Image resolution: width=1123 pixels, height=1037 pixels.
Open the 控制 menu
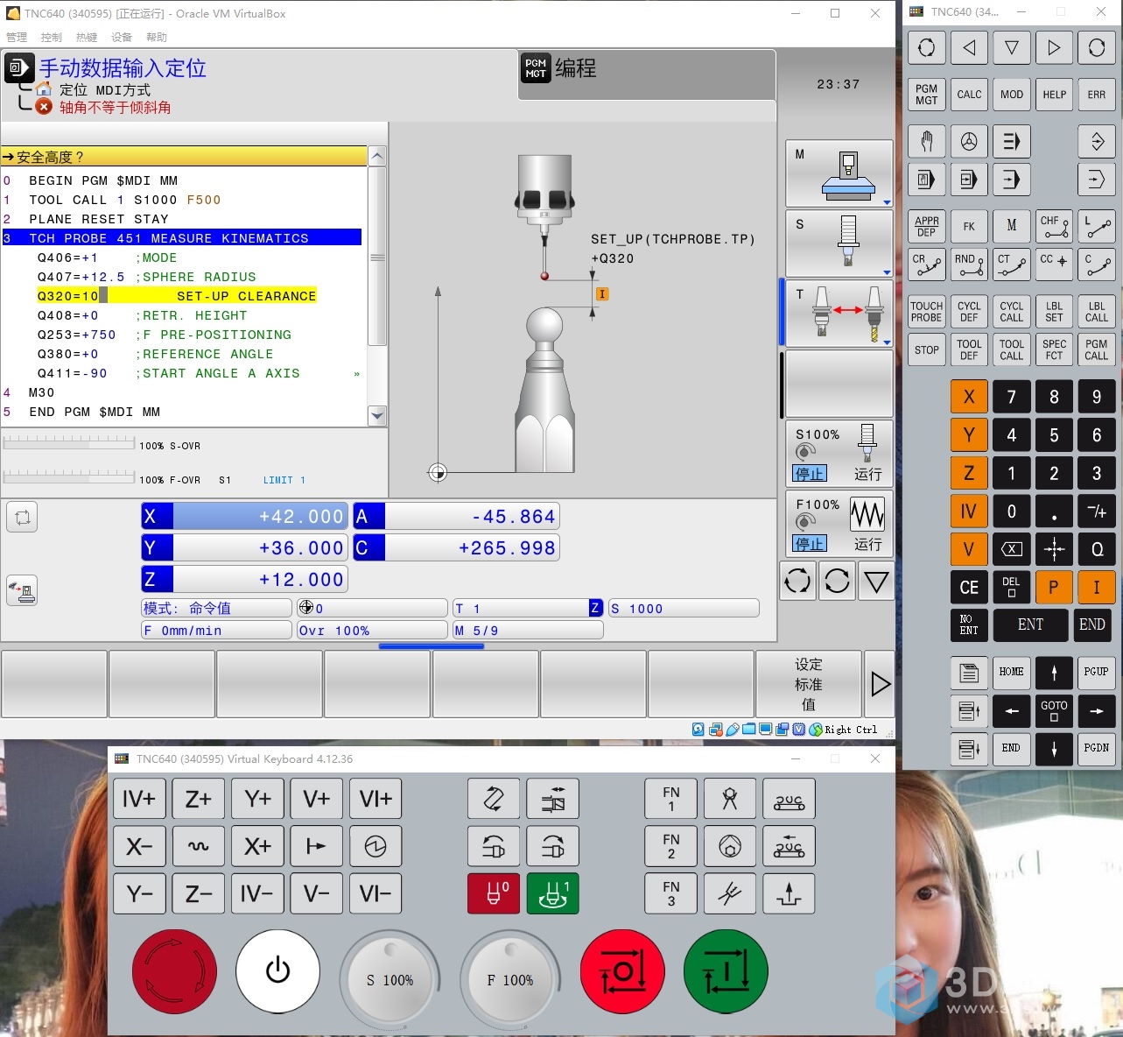52,38
